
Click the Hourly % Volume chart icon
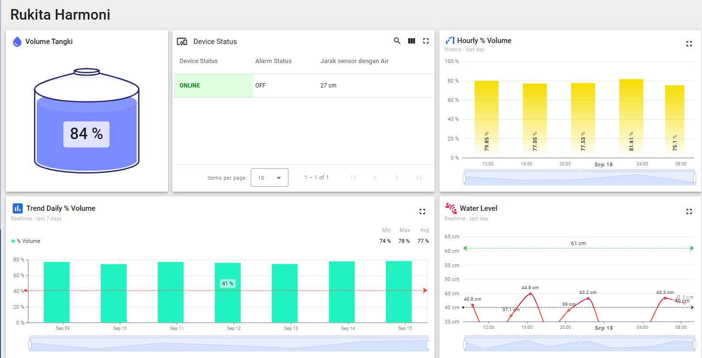pyautogui.click(x=450, y=41)
